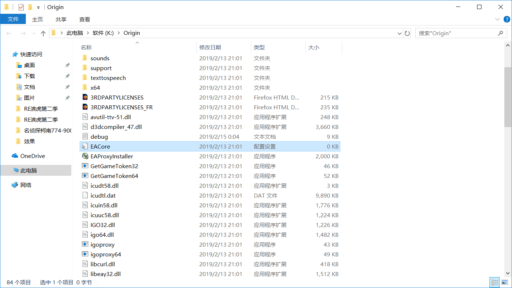Click the support folder icon
The height and width of the screenshot is (288, 512).
pos(85,68)
